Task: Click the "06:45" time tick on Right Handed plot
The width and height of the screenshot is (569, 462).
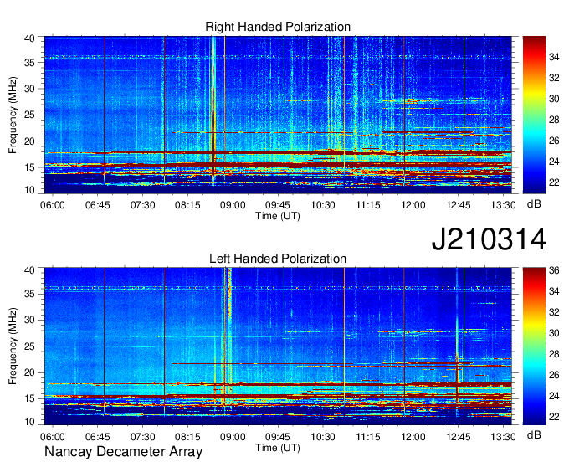Action: 98,205
